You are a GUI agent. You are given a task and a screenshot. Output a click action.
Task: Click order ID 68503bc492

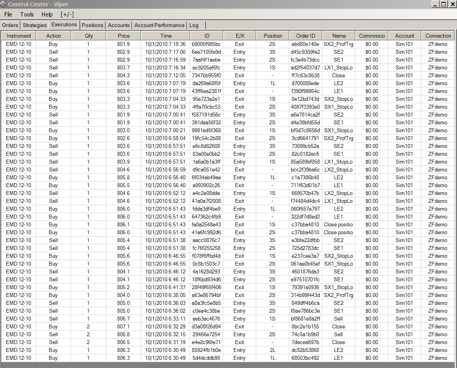pyautogui.click(x=305, y=359)
